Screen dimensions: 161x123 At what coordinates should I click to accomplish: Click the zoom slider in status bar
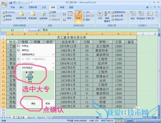[145, 121]
